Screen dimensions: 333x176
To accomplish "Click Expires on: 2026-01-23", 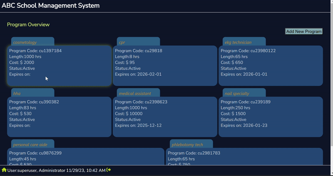I will click(244, 125).
